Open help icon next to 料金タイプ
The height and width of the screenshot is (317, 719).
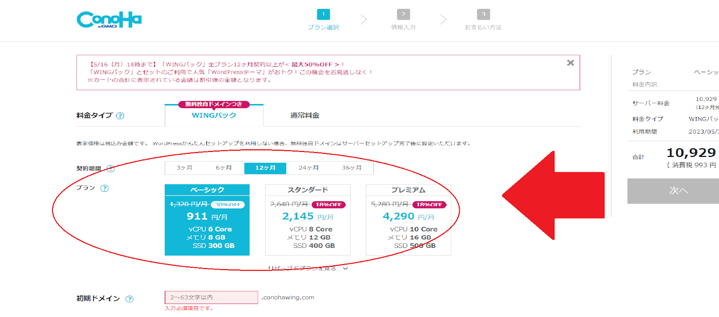click(x=120, y=116)
